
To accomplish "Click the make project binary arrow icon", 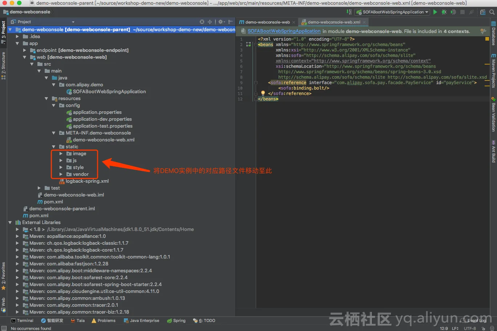I will pos(349,12).
